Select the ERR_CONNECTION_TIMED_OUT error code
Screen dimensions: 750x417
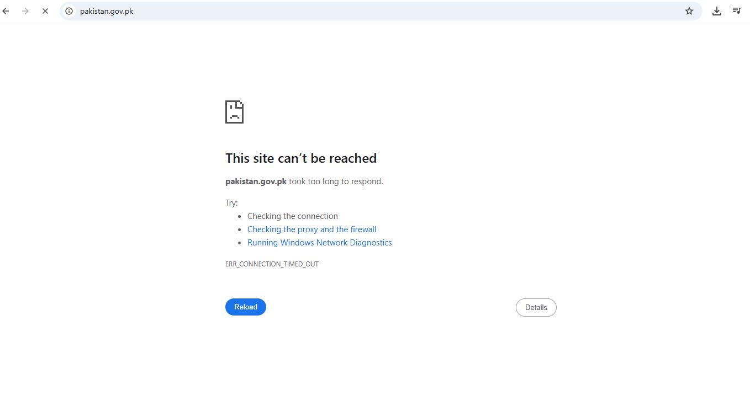(x=272, y=264)
